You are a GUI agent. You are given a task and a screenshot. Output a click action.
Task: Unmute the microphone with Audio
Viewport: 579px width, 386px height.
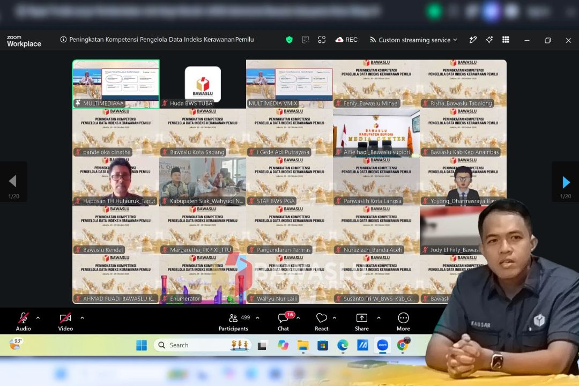(x=23, y=322)
